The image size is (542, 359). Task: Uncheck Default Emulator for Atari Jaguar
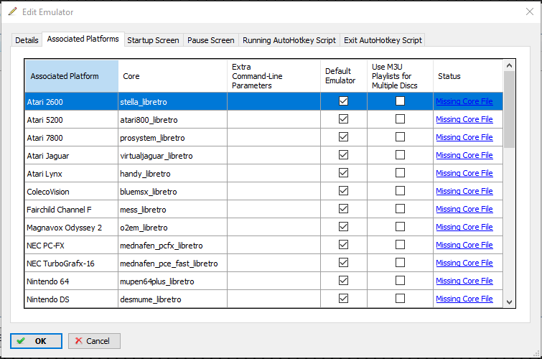(x=343, y=155)
